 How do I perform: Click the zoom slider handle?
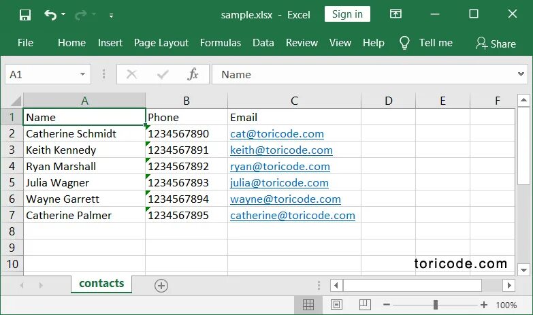(436, 305)
